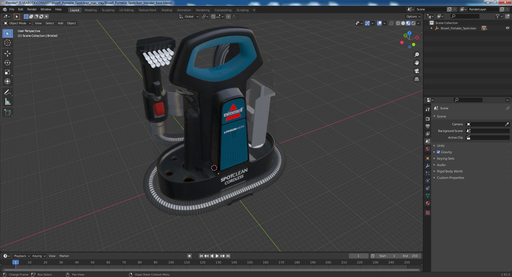Switch to the Modeling workspace tab

click(90, 10)
